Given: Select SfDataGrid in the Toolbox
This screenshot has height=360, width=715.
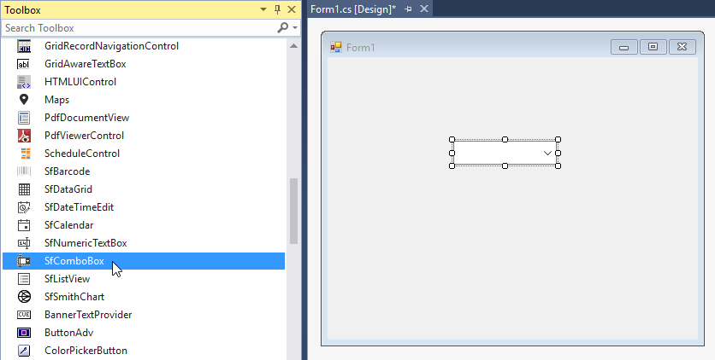Looking at the screenshot, I should [x=68, y=189].
